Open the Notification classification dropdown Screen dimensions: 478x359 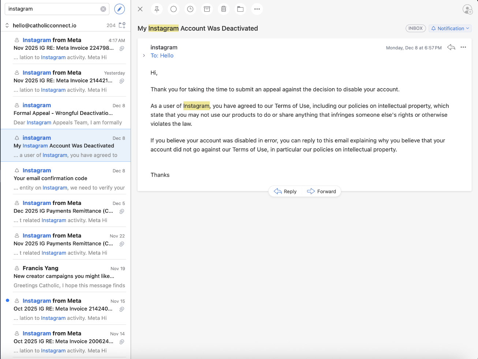click(450, 28)
